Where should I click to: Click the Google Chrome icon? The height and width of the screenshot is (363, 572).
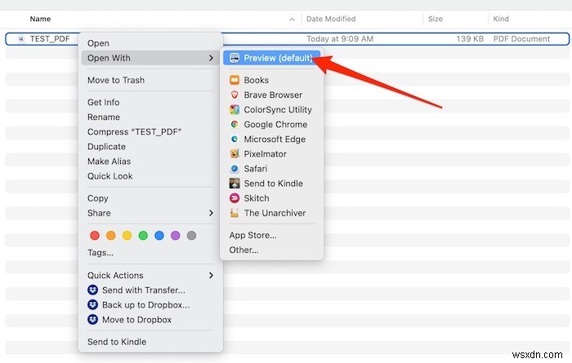pyautogui.click(x=235, y=124)
